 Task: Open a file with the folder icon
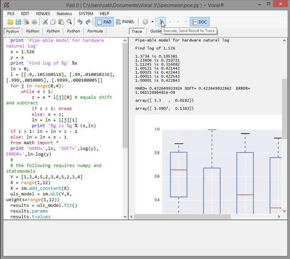click(x=10, y=22)
